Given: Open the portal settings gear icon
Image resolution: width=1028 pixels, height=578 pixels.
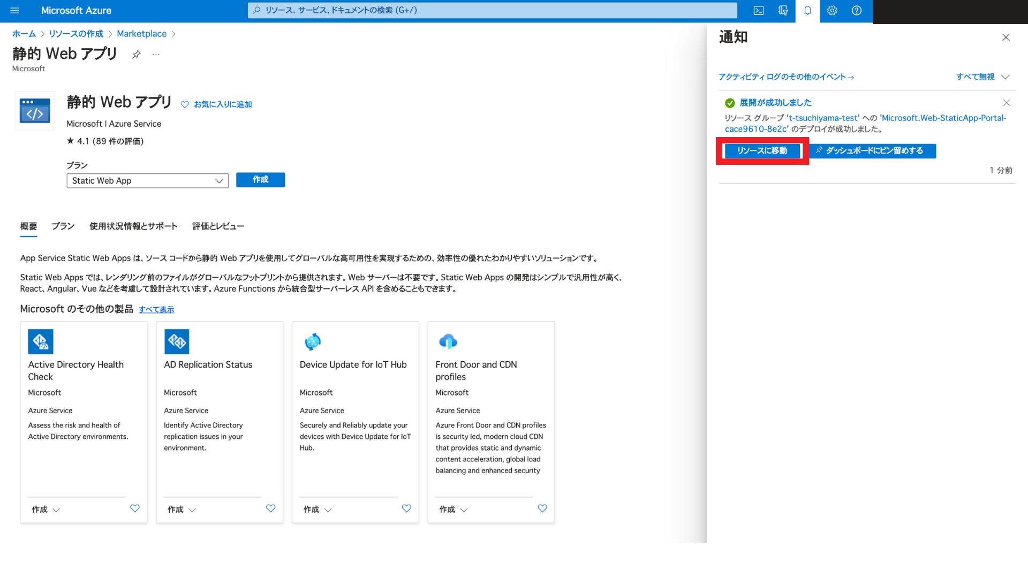Looking at the screenshot, I should [832, 11].
